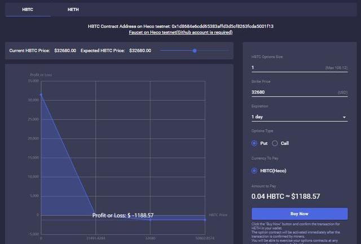The height and width of the screenshot is (244, 361).
Task: Click the HBTC Options Size input field
Action: (285, 68)
